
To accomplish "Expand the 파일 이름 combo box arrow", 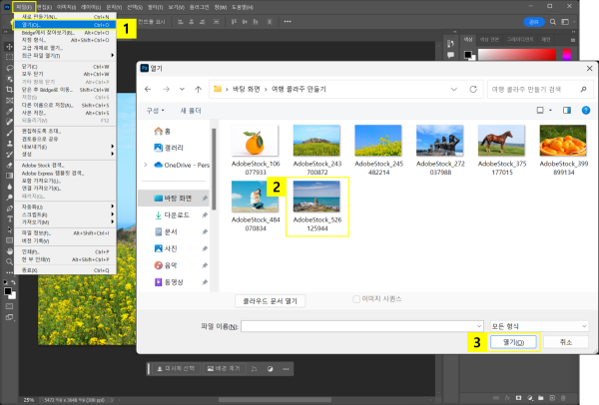I will [x=478, y=326].
